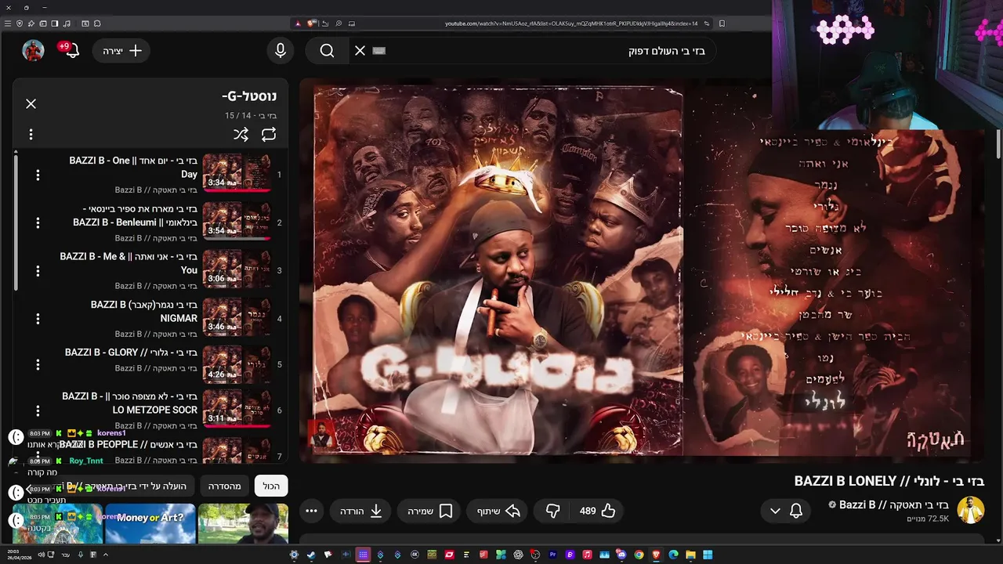Open the playlist panel options menu
The height and width of the screenshot is (564, 1003).
click(x=31, y=135)
